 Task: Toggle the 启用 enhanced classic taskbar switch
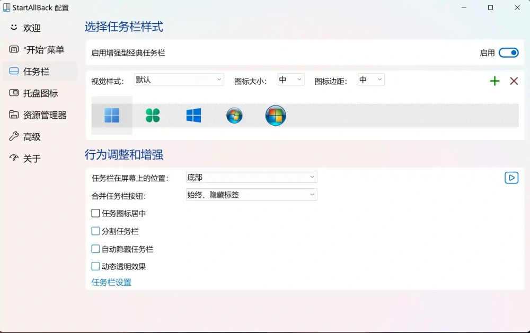click(509, 52)
